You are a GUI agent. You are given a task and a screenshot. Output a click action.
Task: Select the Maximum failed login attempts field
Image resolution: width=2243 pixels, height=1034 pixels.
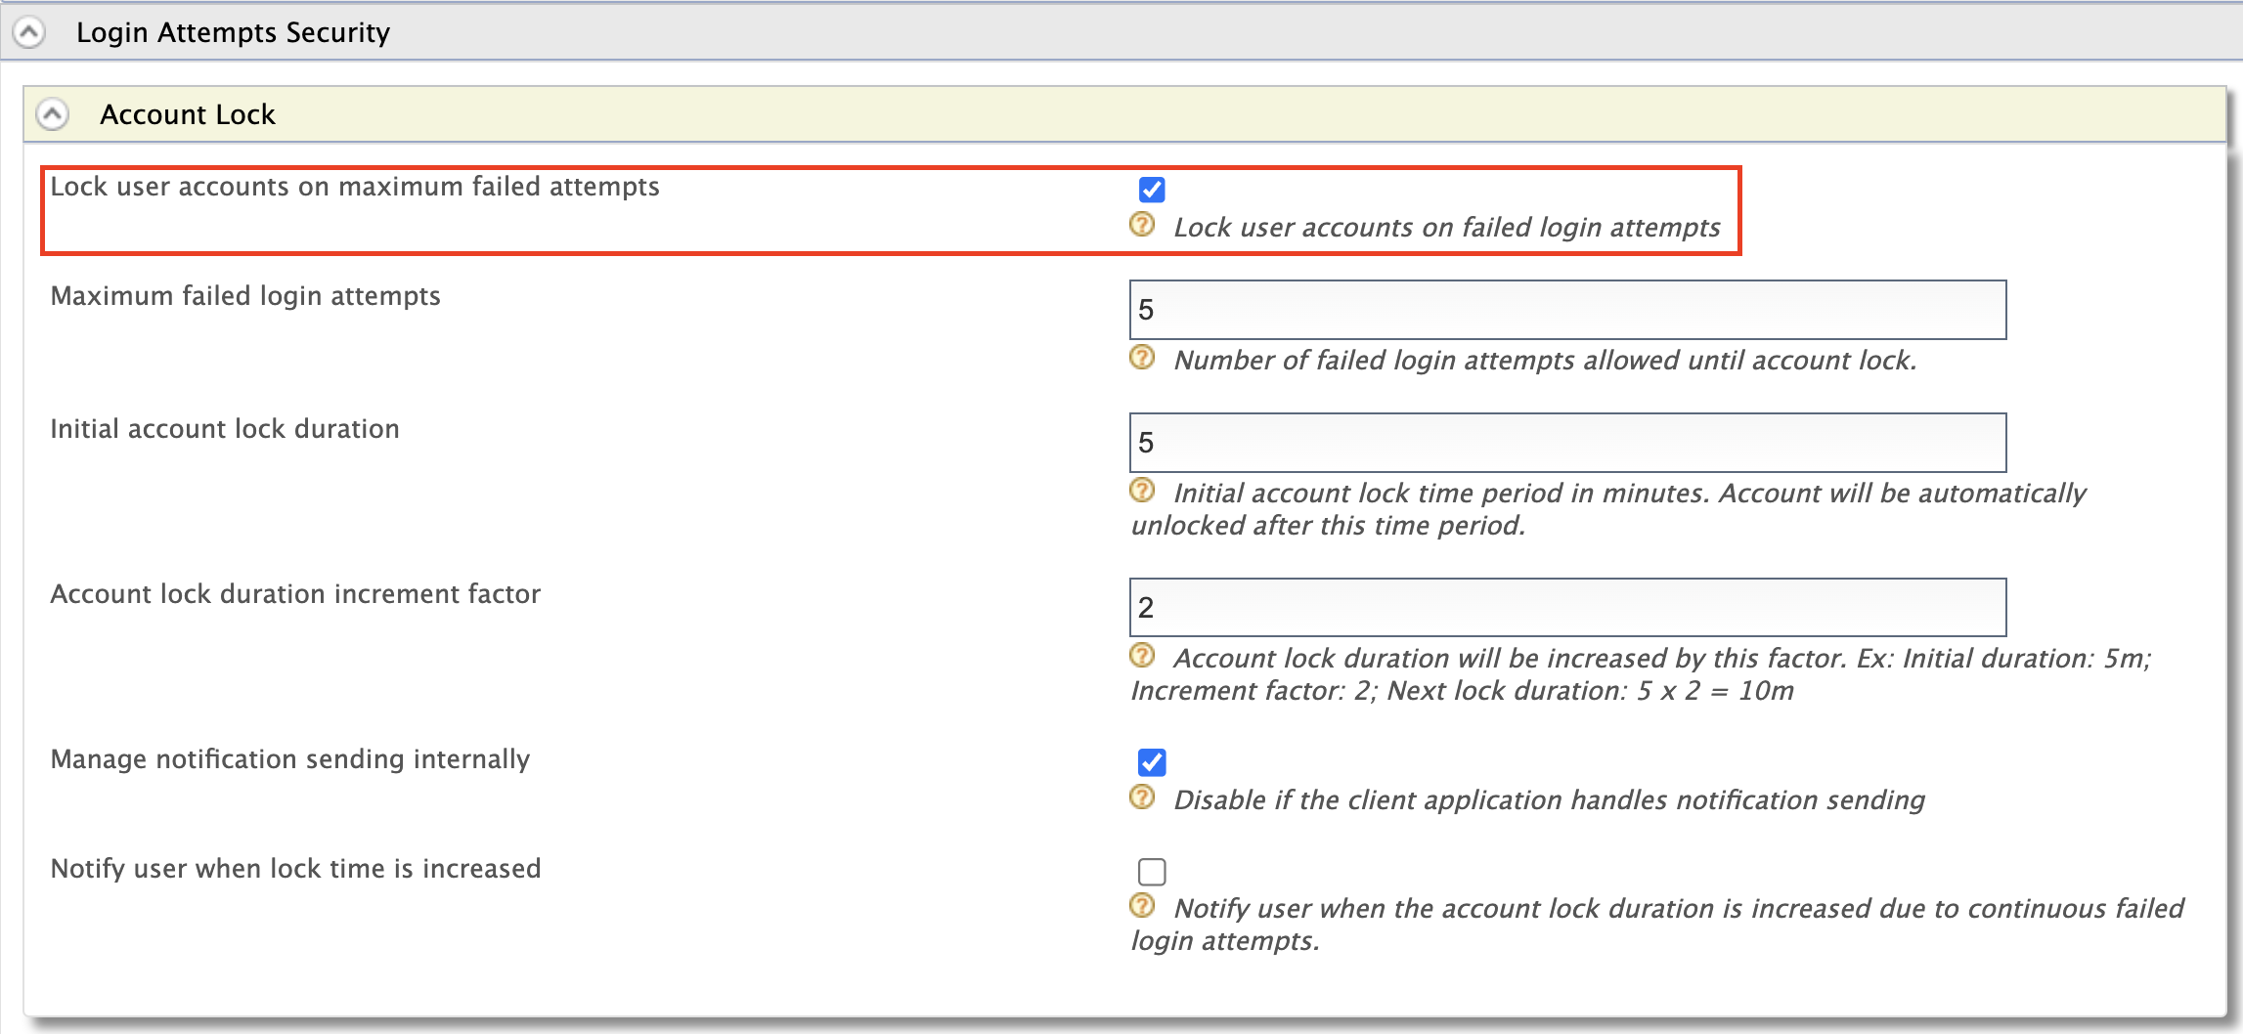[x=1564, y=309]
